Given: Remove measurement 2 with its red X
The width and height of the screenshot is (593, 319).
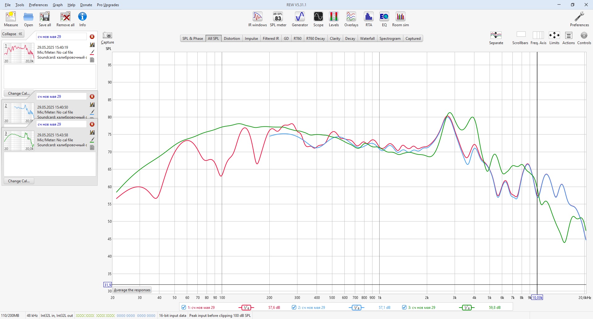Looking at the screenshot, I should pos(92,97).
